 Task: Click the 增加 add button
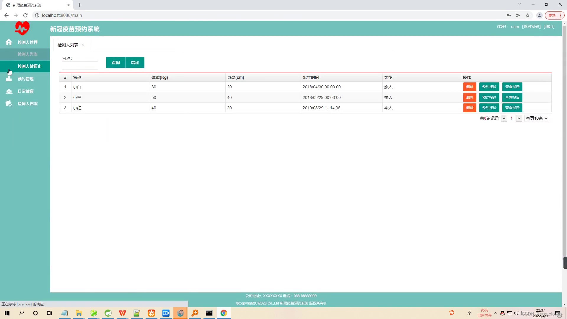point(135,63)
